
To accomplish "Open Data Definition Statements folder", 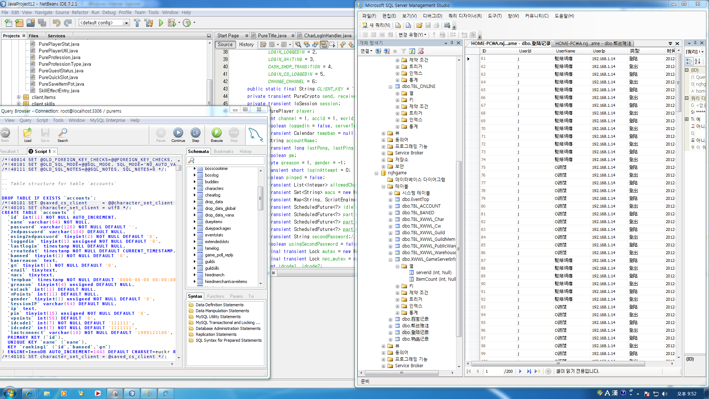I will click(x=219, y=305).
